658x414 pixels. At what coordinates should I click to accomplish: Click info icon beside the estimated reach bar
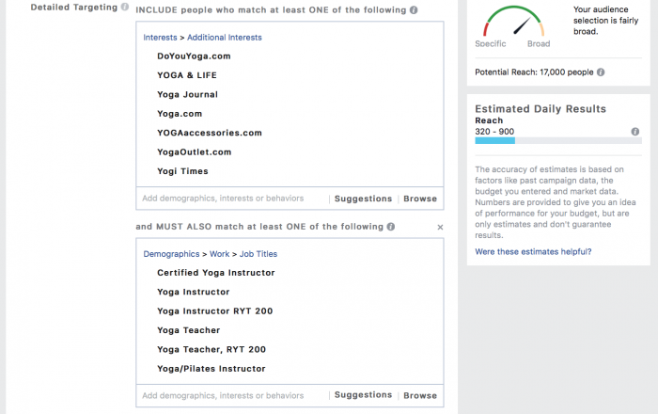click(x=635, y=132)
